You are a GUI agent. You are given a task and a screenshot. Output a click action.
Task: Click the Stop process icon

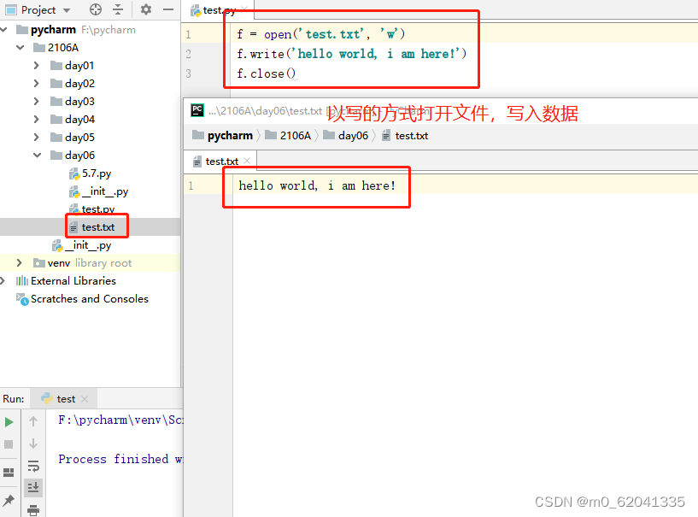9,443
